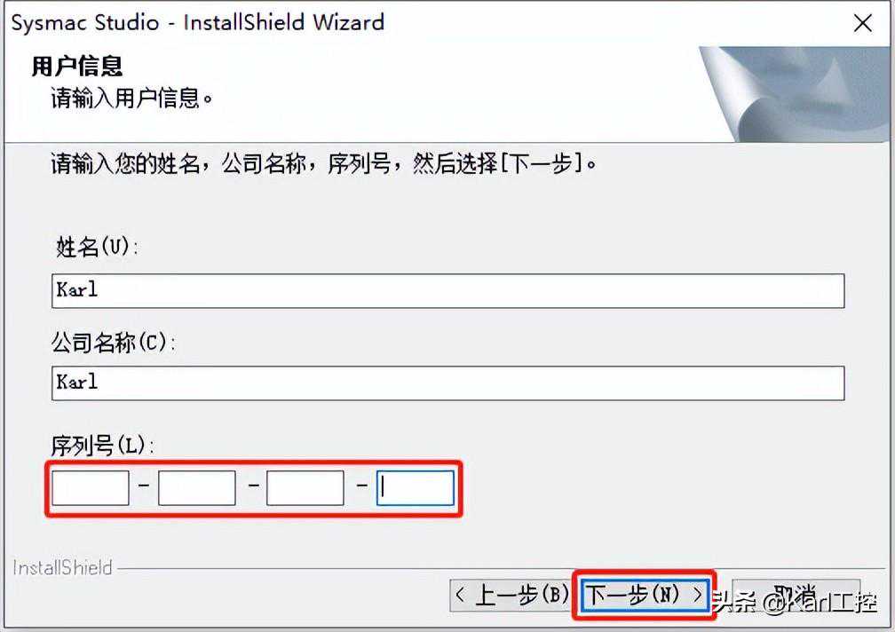Click the instruction line mentioning 序列号

pyautogui.click(x=323, y=163)
